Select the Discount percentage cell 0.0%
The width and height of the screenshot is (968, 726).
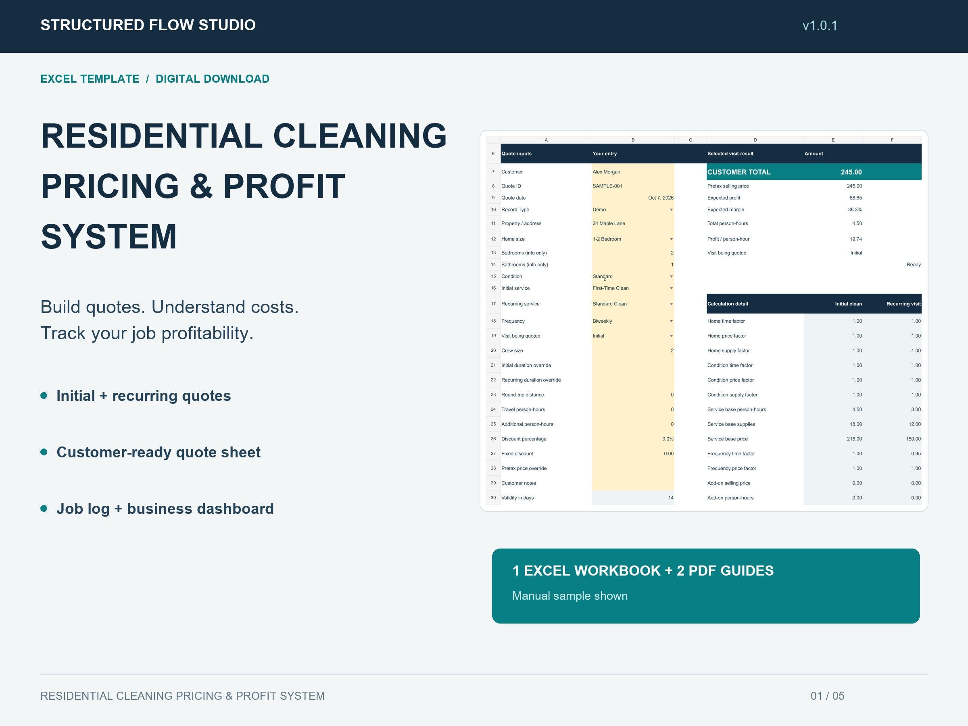[633, 439]
